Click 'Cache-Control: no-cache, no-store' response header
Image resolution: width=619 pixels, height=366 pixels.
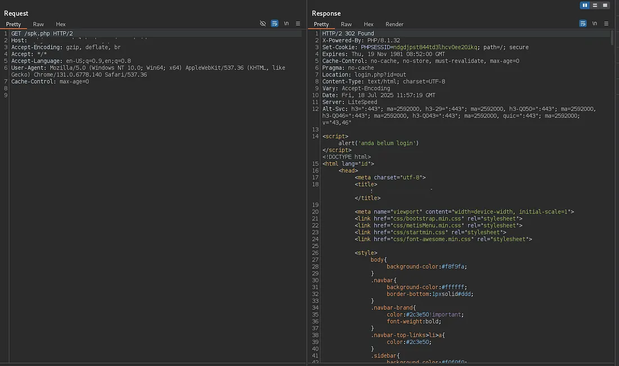(x=421, y=61)
